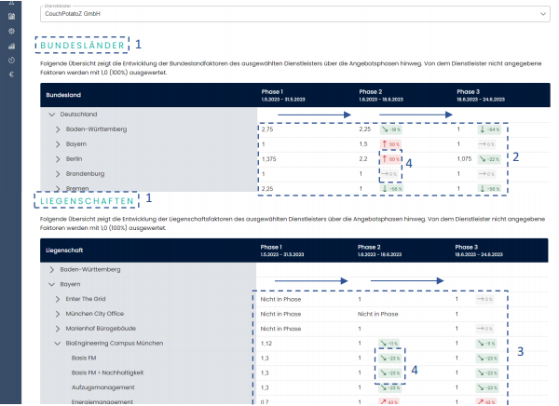The width and height of the screenshot is (559, 406).
Task: Expand the Enter The Grid property
Action: (58, 299)
